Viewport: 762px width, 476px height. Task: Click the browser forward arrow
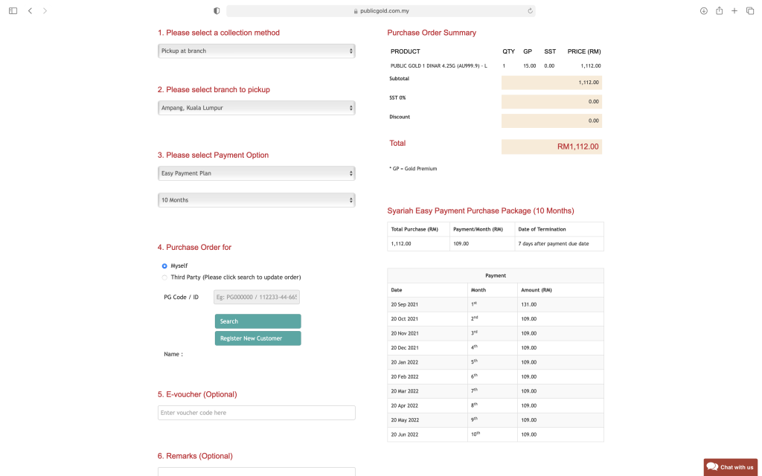(45, 11)
